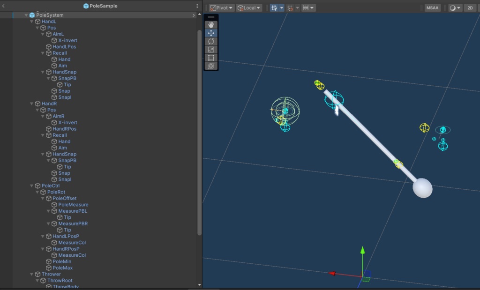Collapse the PoleRot node

point(37,192)
